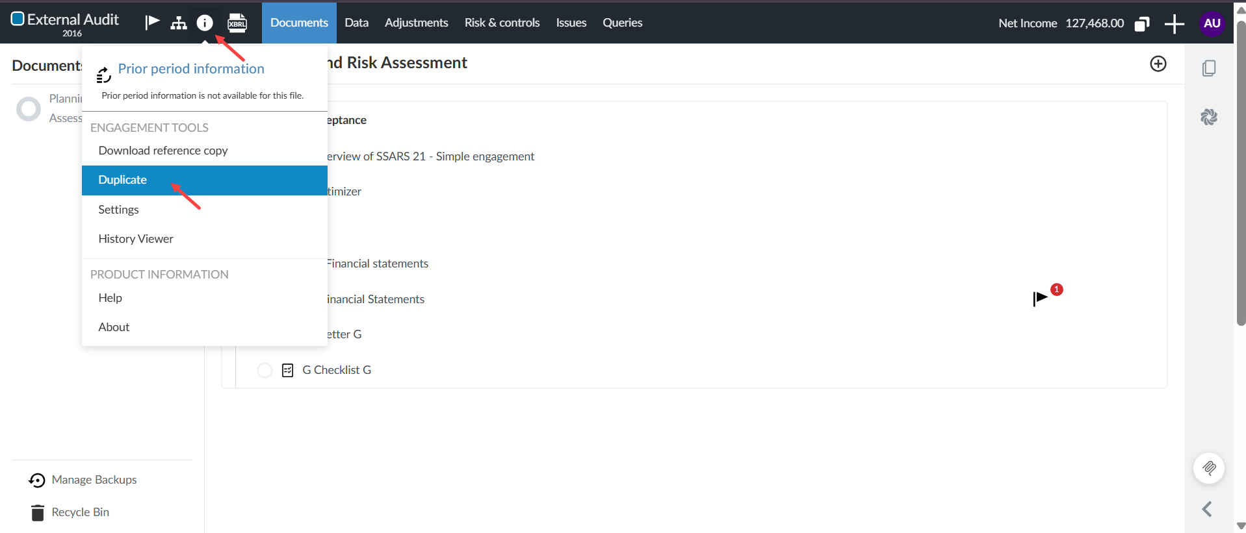
Task: Go to the Issues tab
Action: [x=571, y=23]
